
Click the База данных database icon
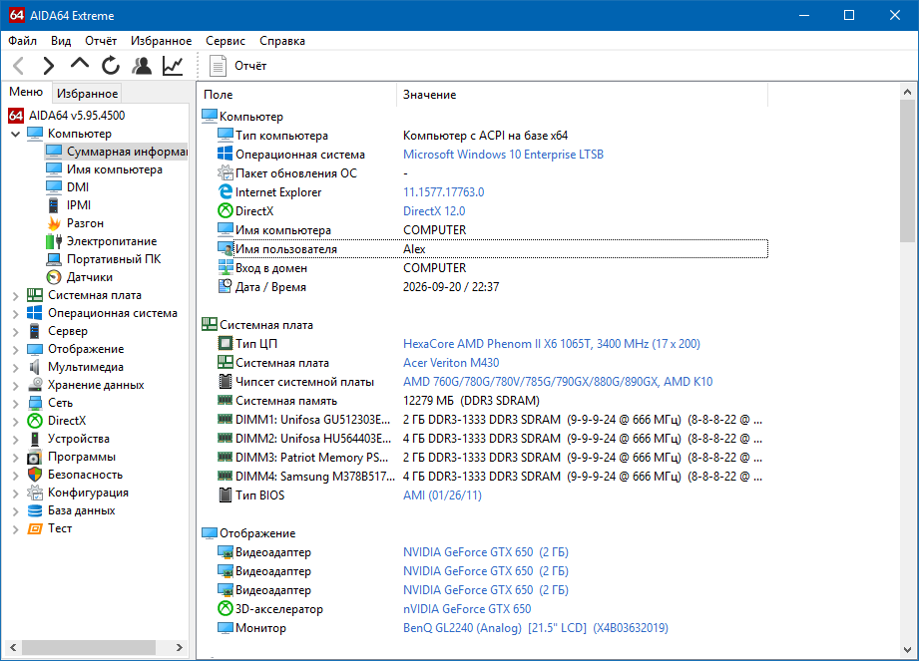point(35,510)
